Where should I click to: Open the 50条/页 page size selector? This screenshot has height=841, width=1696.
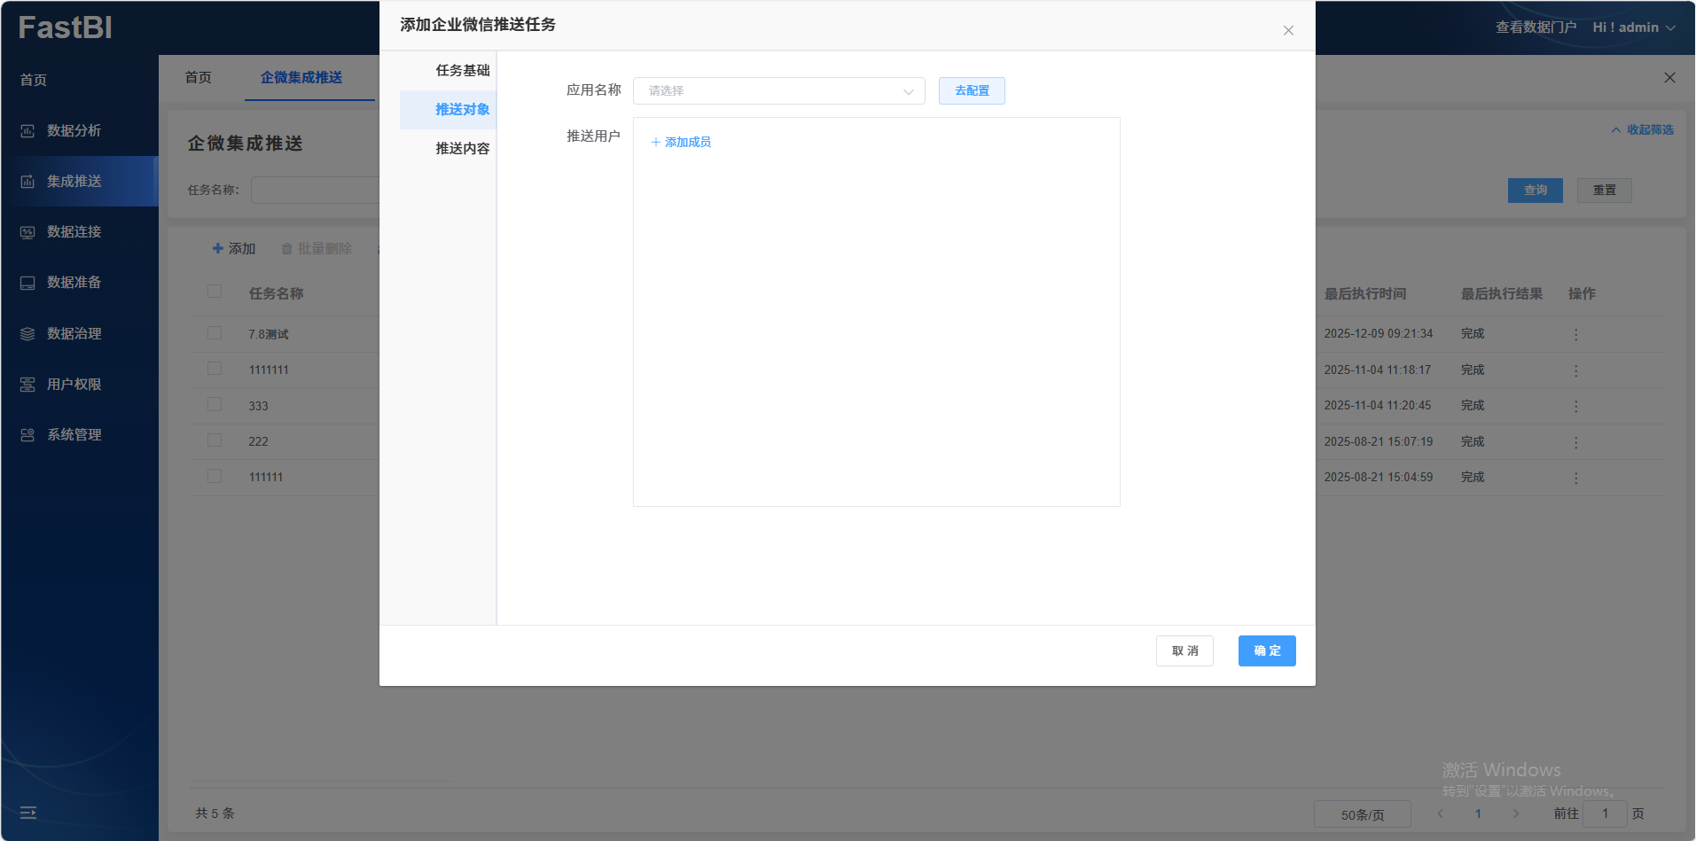[x=1362, y=814]
